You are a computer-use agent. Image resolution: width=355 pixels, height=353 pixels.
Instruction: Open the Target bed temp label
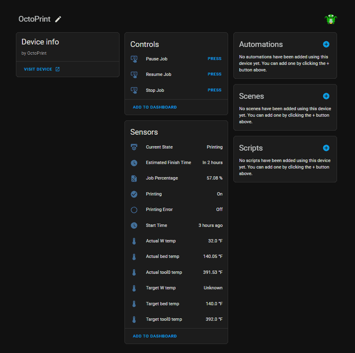[162, 304]
